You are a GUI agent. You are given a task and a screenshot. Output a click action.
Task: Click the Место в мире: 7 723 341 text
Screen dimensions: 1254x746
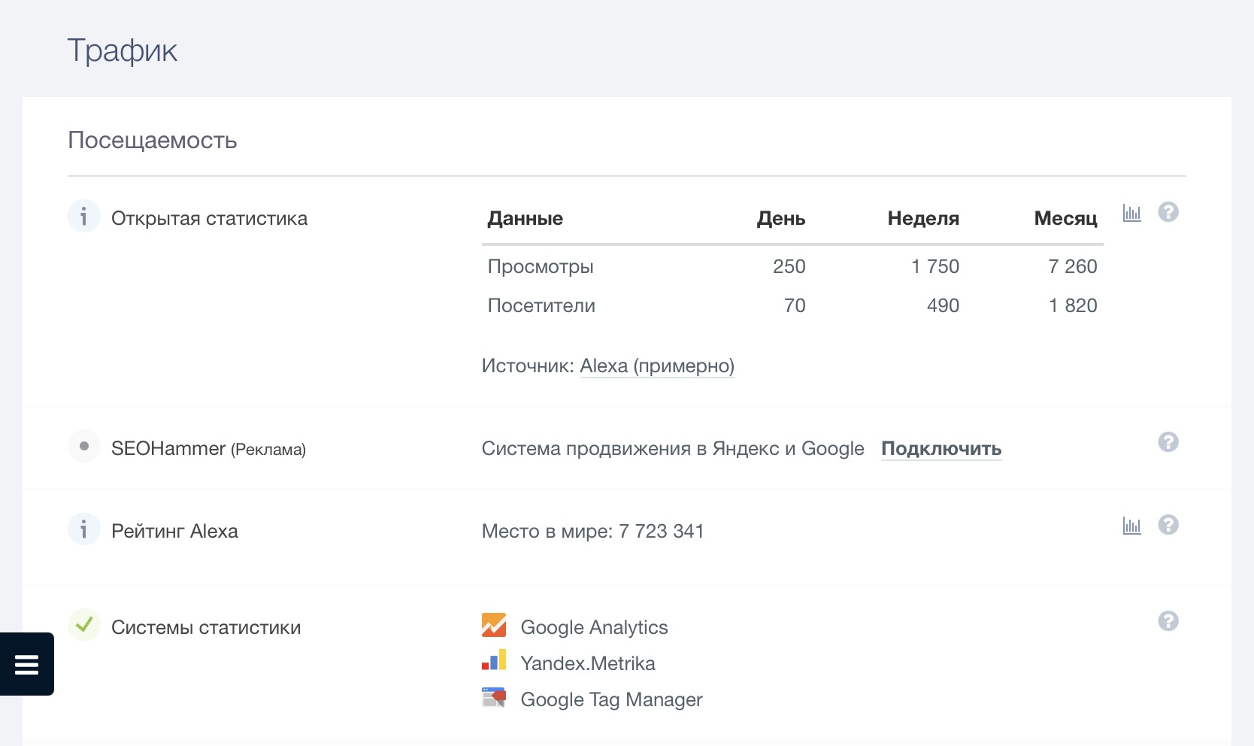click(593, 532)
